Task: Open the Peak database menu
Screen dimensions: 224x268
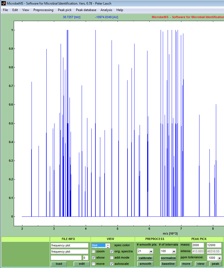Action: pyautogui.click(x=86, y=10)
